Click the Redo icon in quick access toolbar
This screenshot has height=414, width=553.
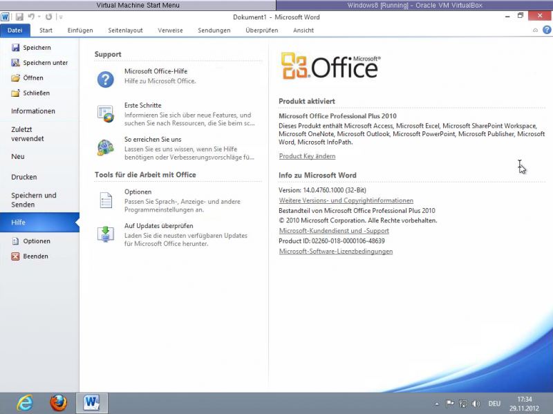48,17
